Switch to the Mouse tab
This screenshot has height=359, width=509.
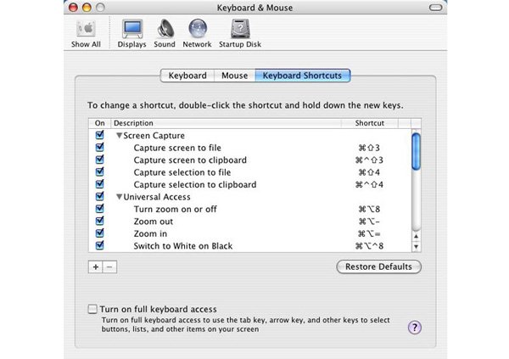pyautogui.click(x=235, y=76)
